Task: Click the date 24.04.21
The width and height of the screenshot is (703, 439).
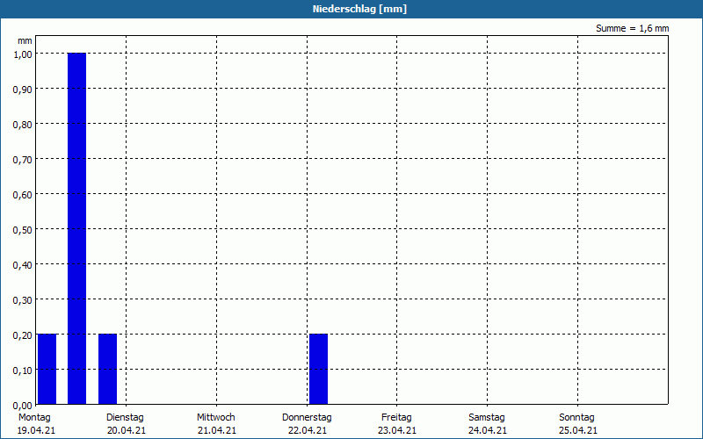Action: (488, 431)
